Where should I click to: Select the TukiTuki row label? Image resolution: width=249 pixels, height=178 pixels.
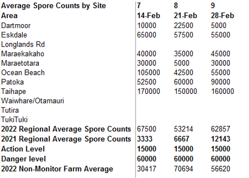pos(14,119)
